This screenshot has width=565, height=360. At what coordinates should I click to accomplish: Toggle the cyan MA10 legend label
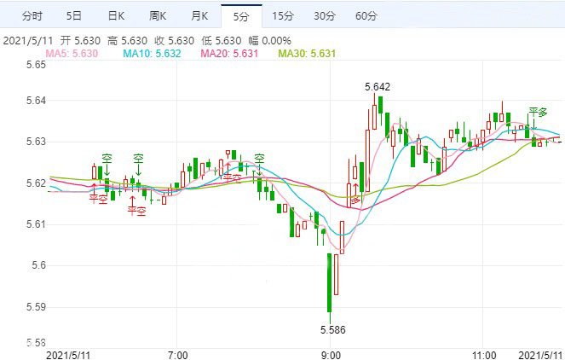coord(152,54)
